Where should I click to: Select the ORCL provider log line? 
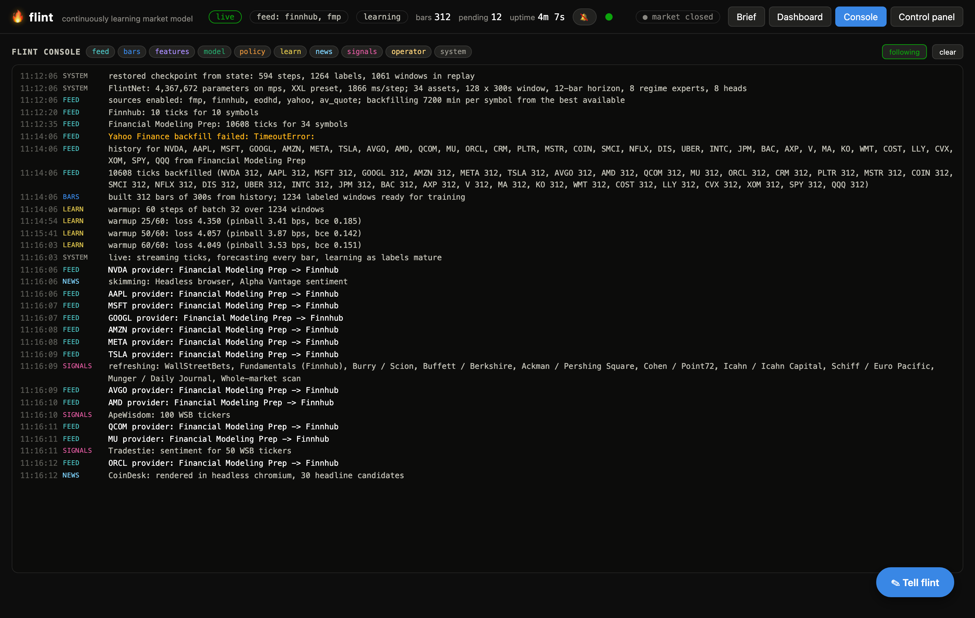pyautogui.click(x=487, y=463)
